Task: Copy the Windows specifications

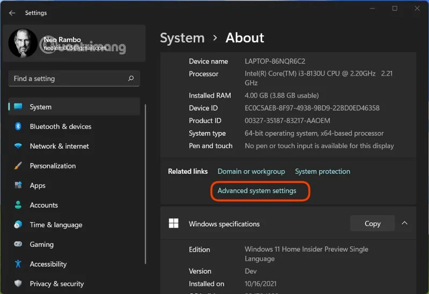Action: (372, 223)
